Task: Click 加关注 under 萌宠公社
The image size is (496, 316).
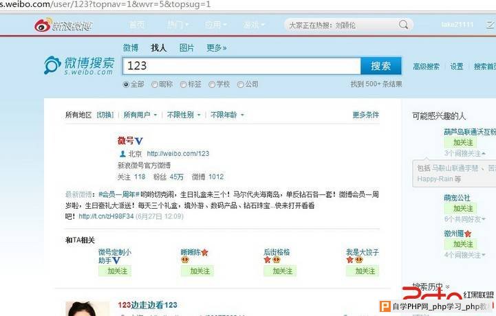Action: click(x=460, y=209)
